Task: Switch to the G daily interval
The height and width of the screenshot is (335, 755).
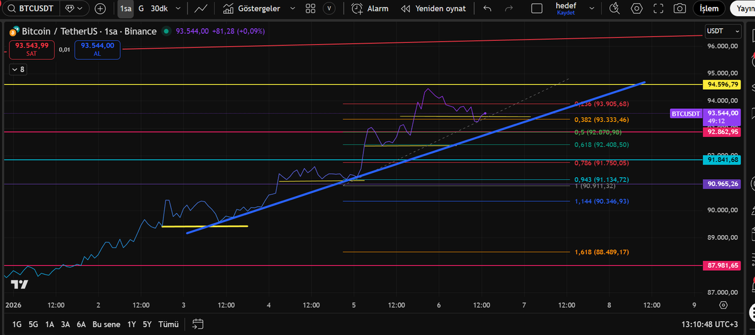Action: (x=141, y=9)
